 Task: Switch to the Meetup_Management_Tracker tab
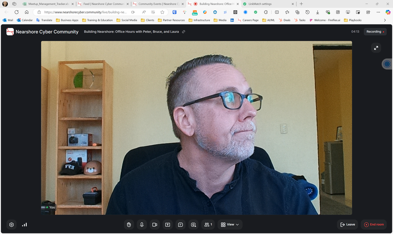[49, 4]
